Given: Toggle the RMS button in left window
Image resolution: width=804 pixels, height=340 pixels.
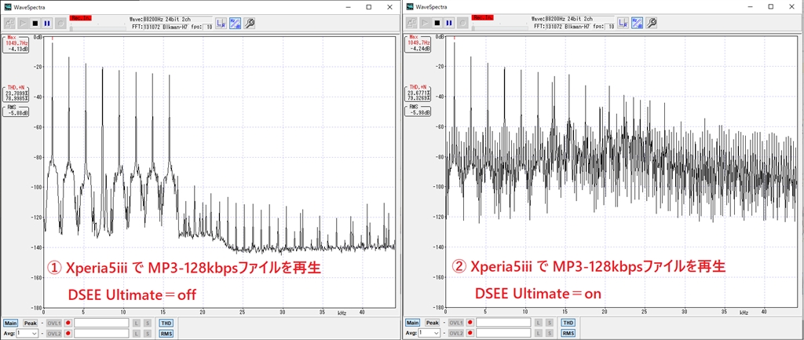Looking at the screenshot, I should point(166,334).
